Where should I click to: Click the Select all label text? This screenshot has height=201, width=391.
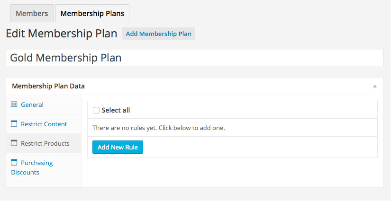click(116, 110)
